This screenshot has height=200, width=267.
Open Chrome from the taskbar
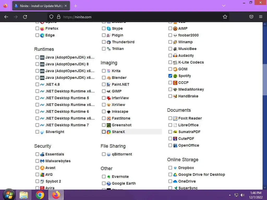[x=40, y=195]
